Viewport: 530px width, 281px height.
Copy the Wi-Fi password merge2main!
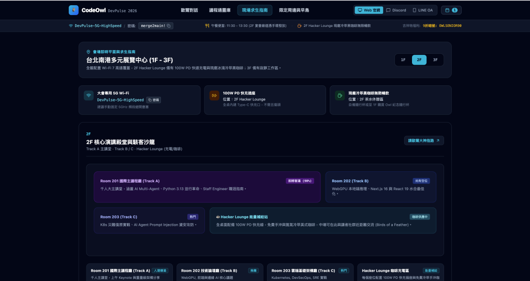pyautogui.click(x=155, y=26)
